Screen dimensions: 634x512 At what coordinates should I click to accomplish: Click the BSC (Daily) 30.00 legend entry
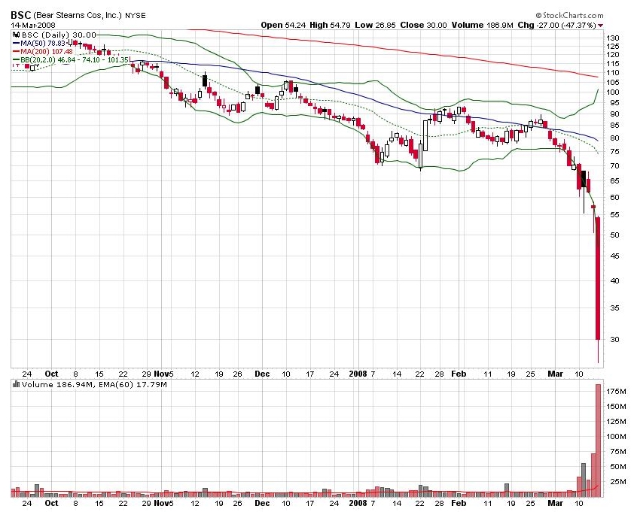[58, 35]
